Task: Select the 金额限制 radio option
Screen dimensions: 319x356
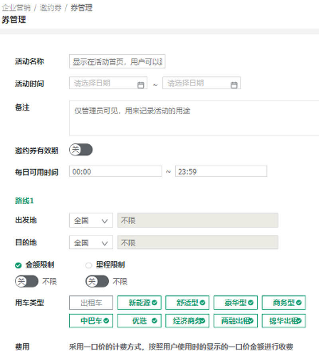Action: pos(18,265)
